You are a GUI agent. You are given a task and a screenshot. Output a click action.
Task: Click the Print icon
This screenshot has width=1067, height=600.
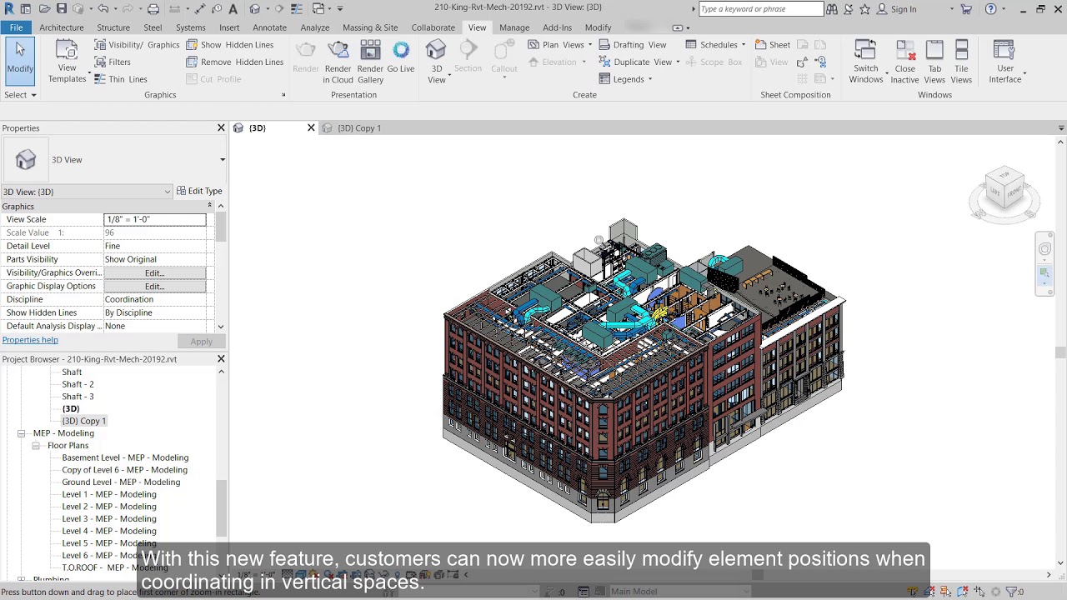click(153, 9)
